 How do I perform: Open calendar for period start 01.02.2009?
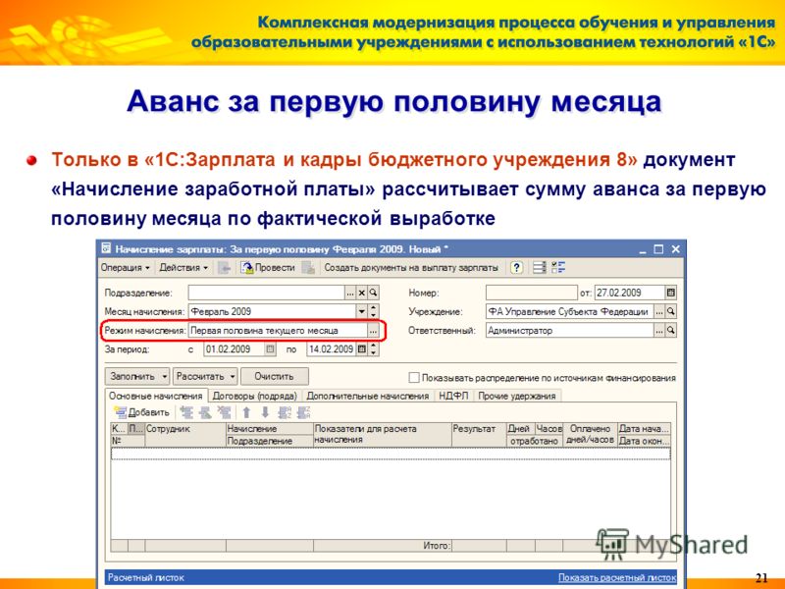tap(271, 349)
